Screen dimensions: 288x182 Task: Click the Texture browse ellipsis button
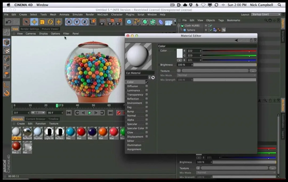click(x=253, y=71)
